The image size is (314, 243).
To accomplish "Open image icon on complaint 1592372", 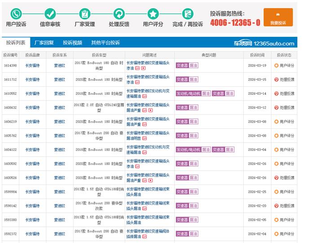I will (x=144, y=237).
